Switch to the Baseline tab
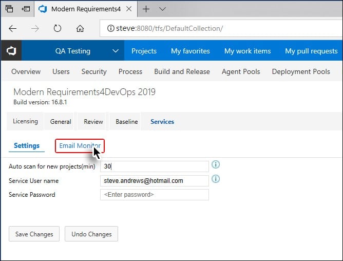The width and height of the screenshot is (343, 261). coord(127,122)
